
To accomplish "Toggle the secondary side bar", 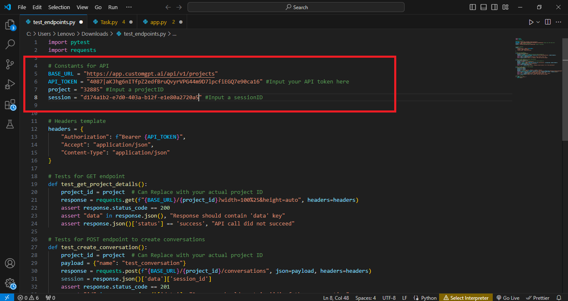I will click(x=494, y=7).
